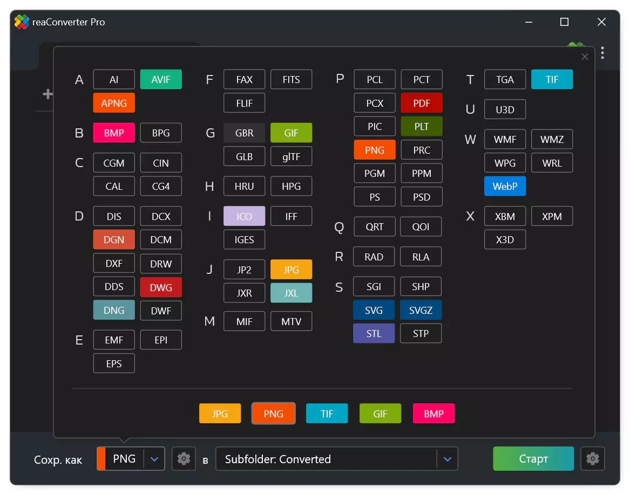Click TIF quick-access button at bottom

tap(327, 414)
